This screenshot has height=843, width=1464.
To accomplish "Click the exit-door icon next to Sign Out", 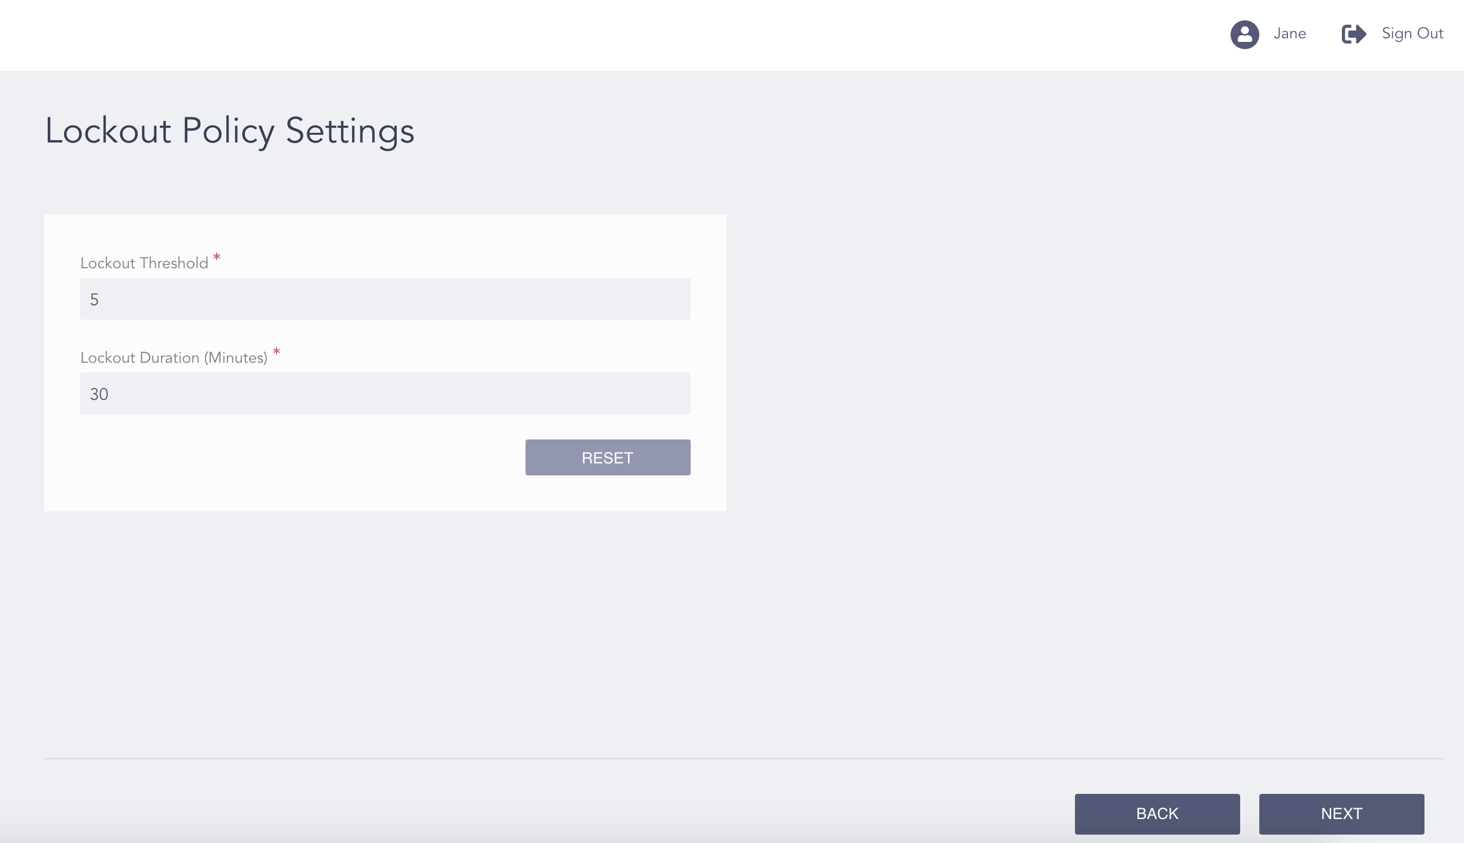I will [x=1354, y=34].
